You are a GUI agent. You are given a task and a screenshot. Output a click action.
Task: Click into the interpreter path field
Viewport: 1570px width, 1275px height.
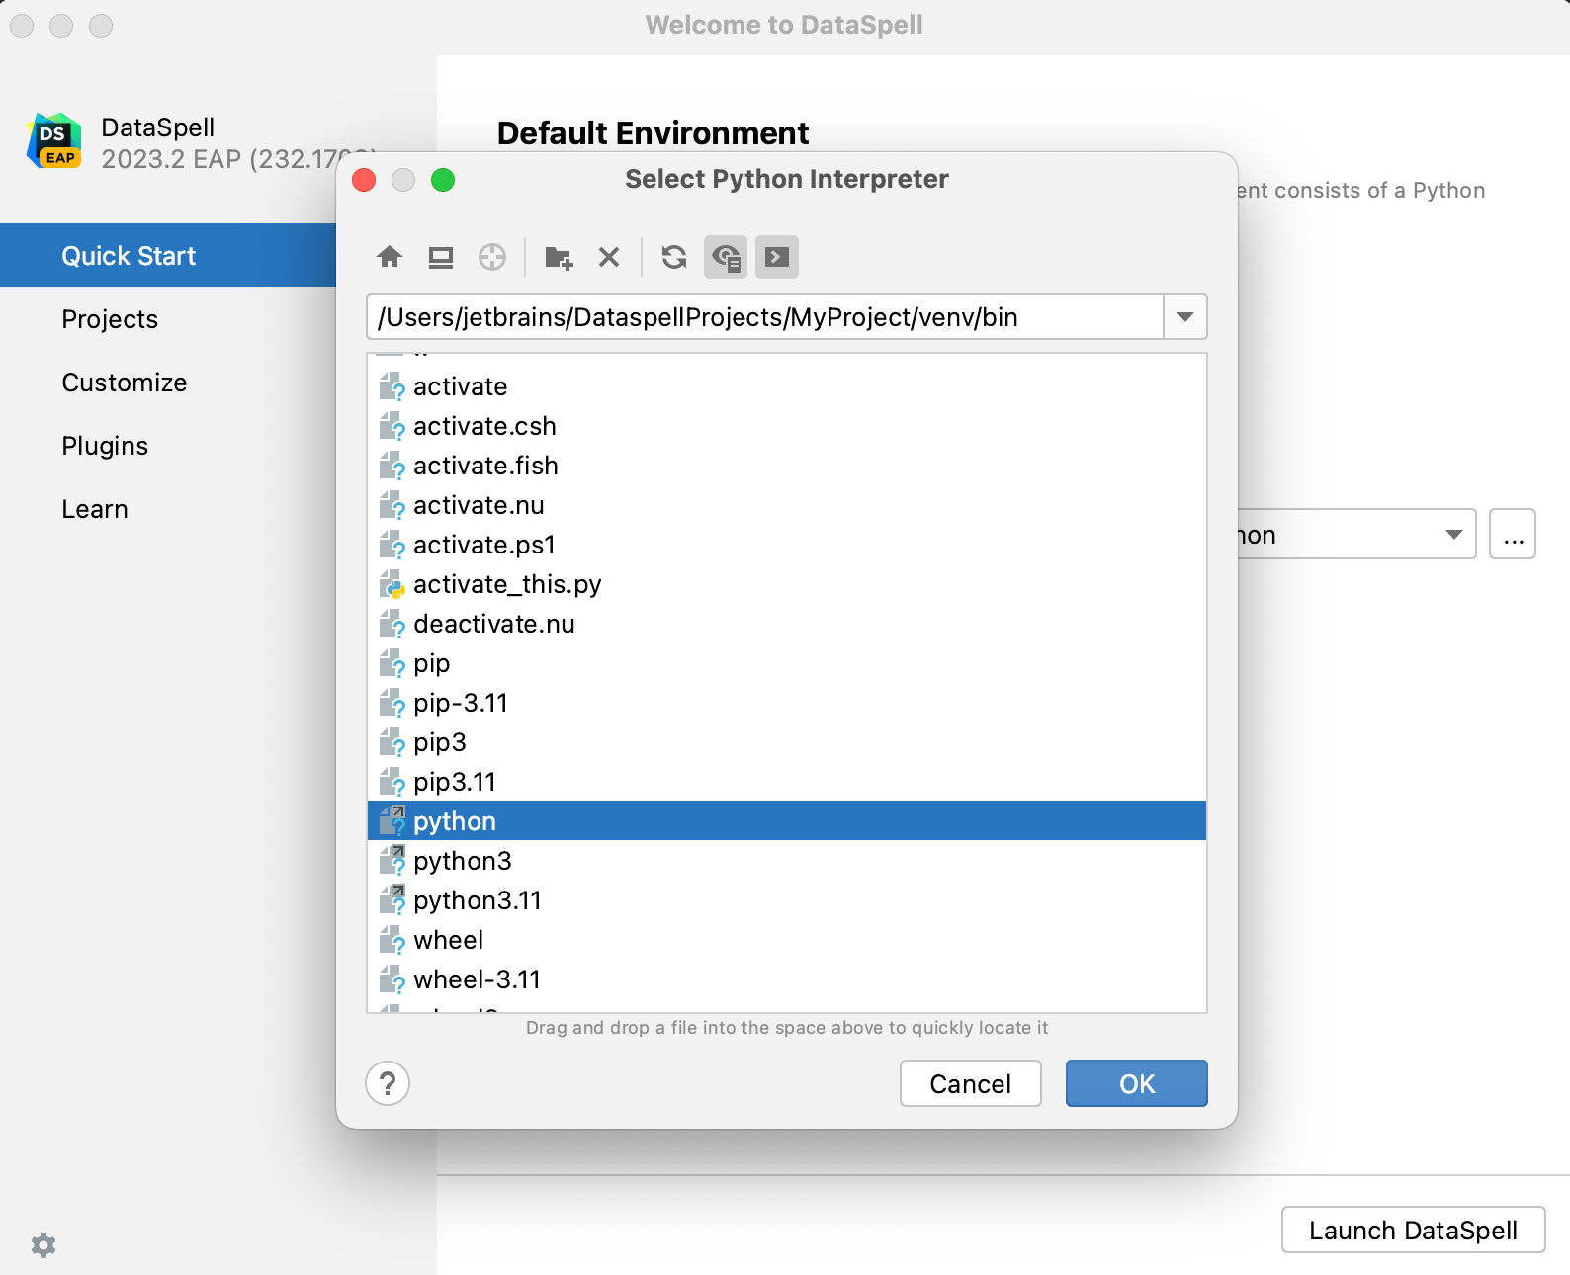(x=765, y=317)
